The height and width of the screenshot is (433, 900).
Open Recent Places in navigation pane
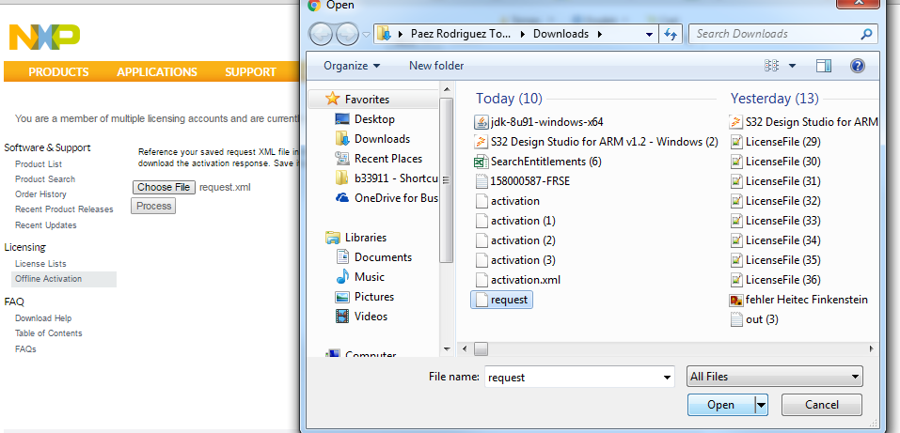(378, 159)
